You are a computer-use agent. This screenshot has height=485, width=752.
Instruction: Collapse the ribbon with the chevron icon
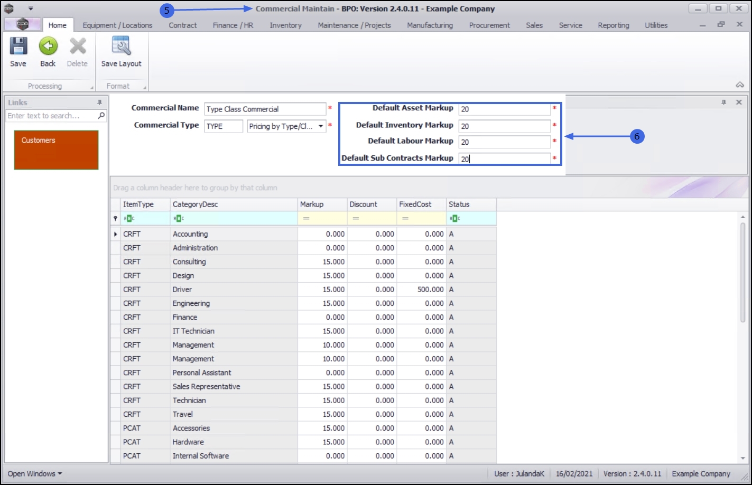pyautogui.click(x=740, y=85)
